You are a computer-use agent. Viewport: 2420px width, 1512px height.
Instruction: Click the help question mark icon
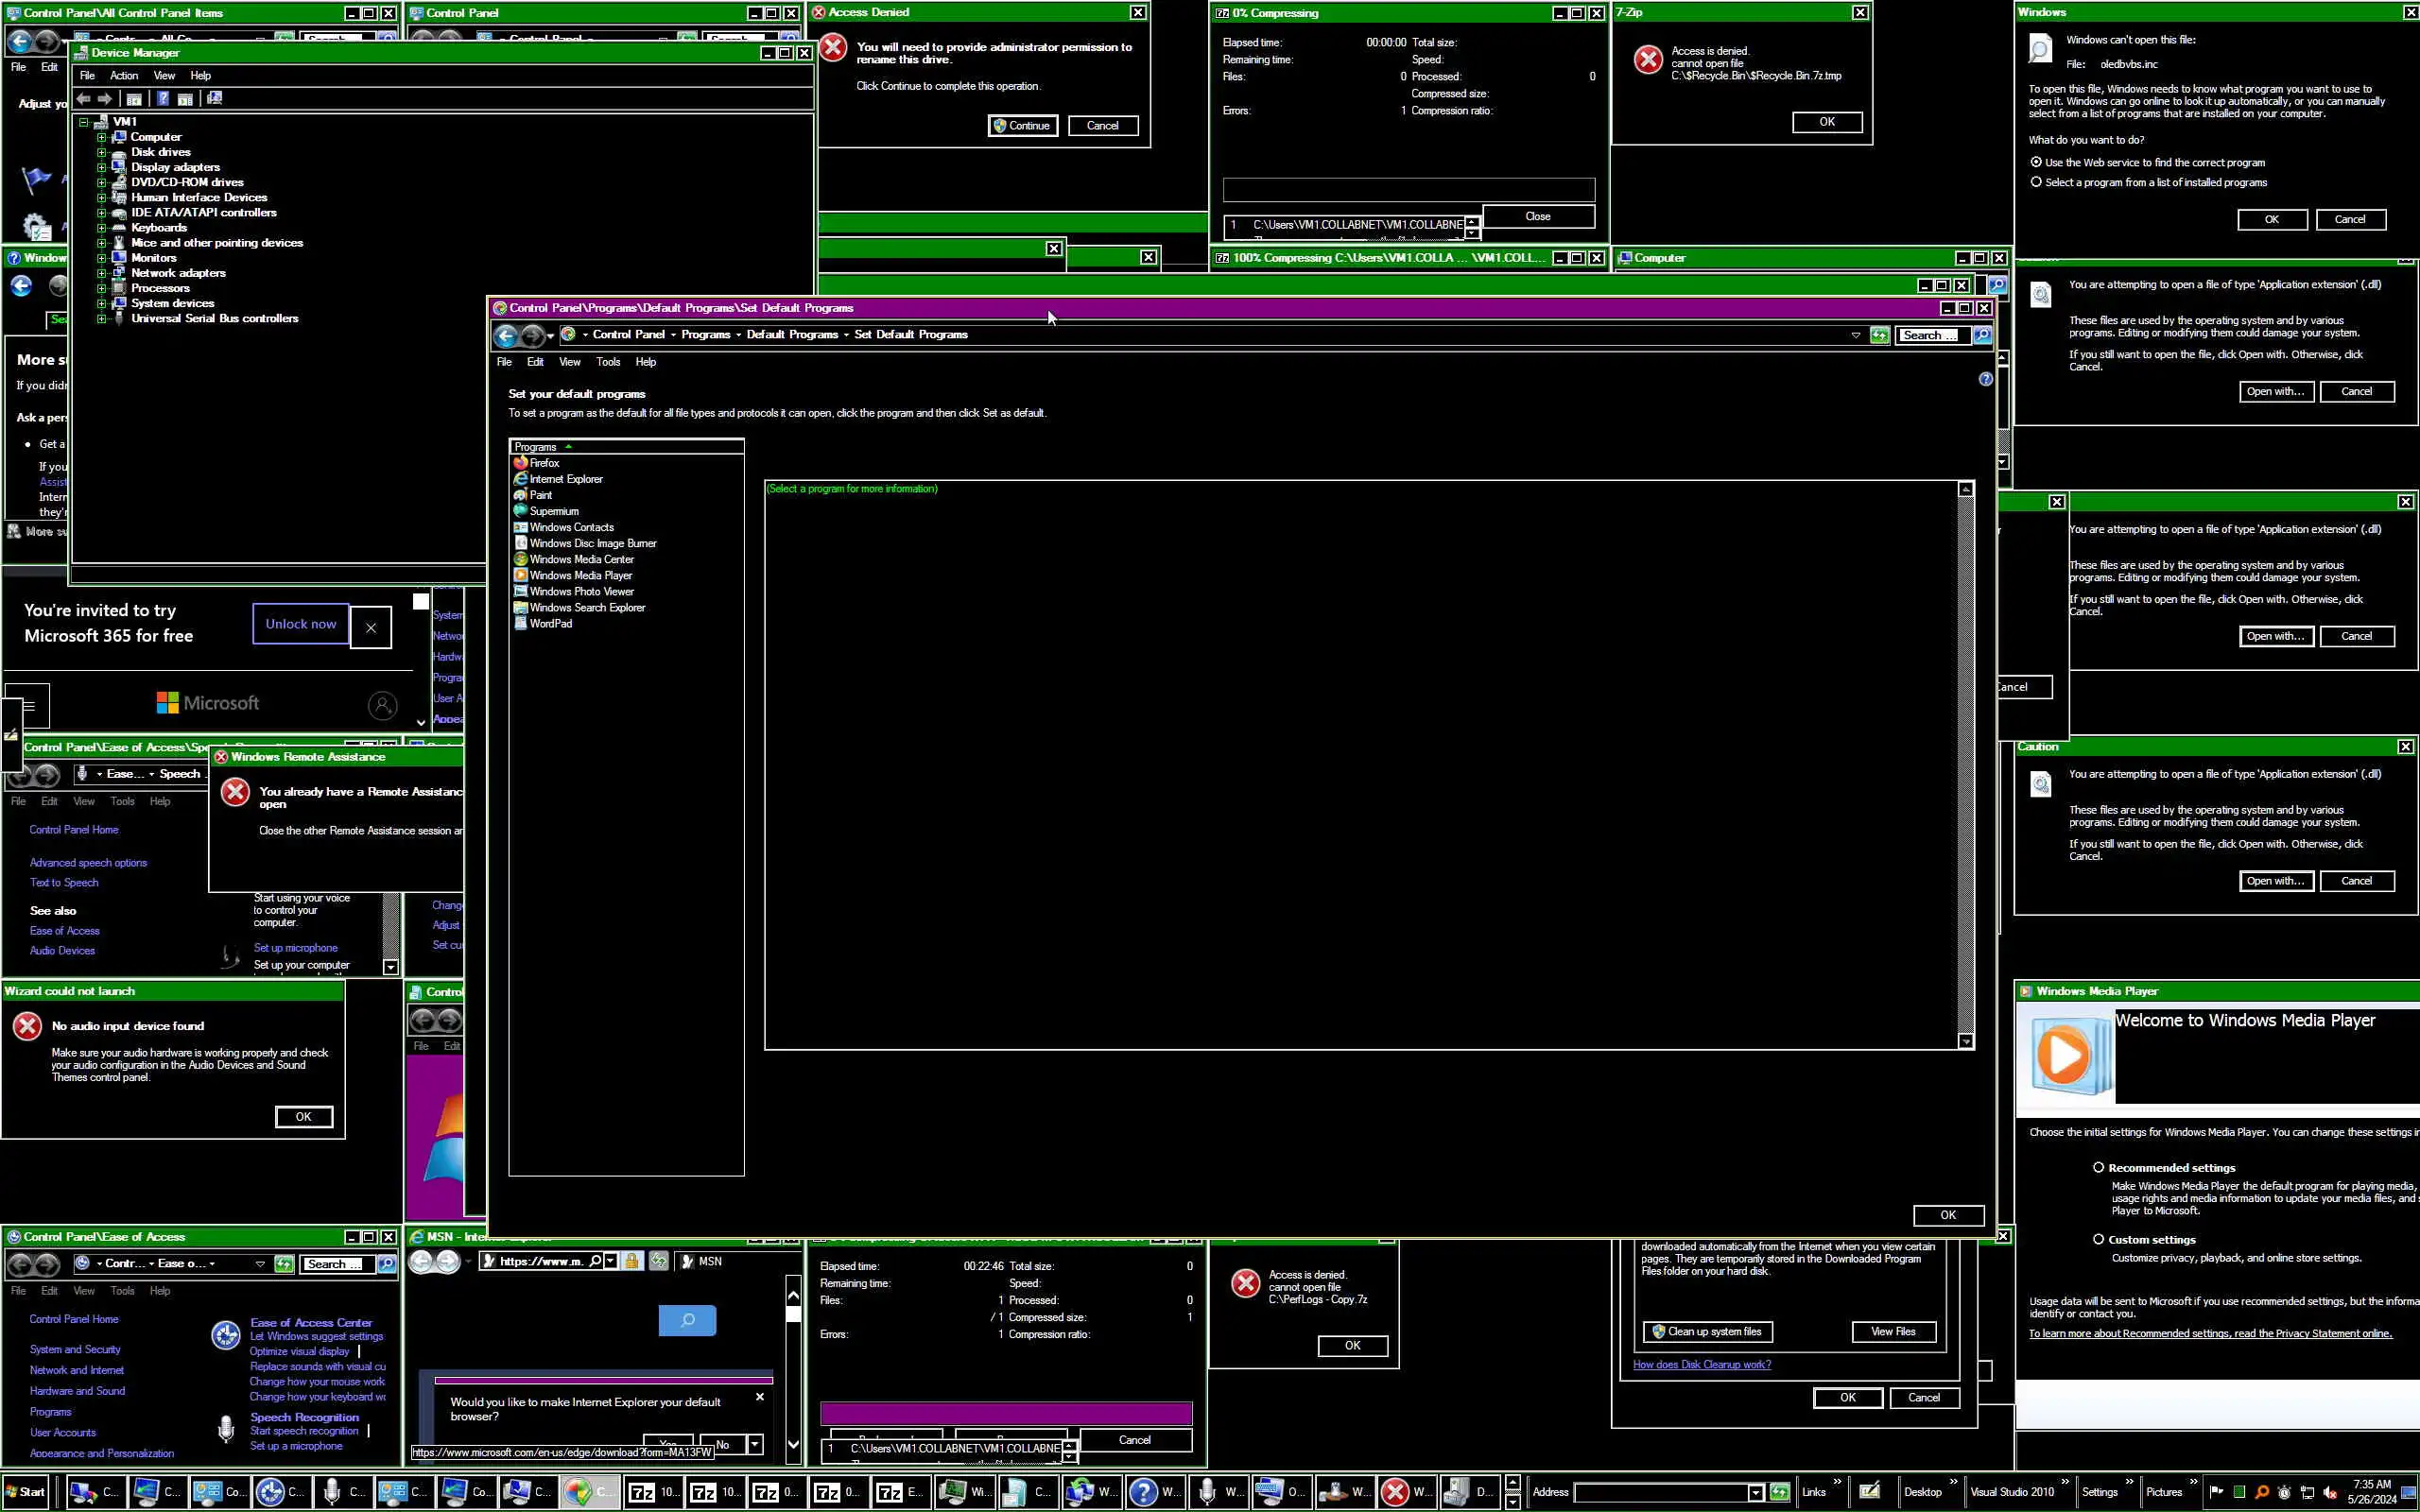1985,379
